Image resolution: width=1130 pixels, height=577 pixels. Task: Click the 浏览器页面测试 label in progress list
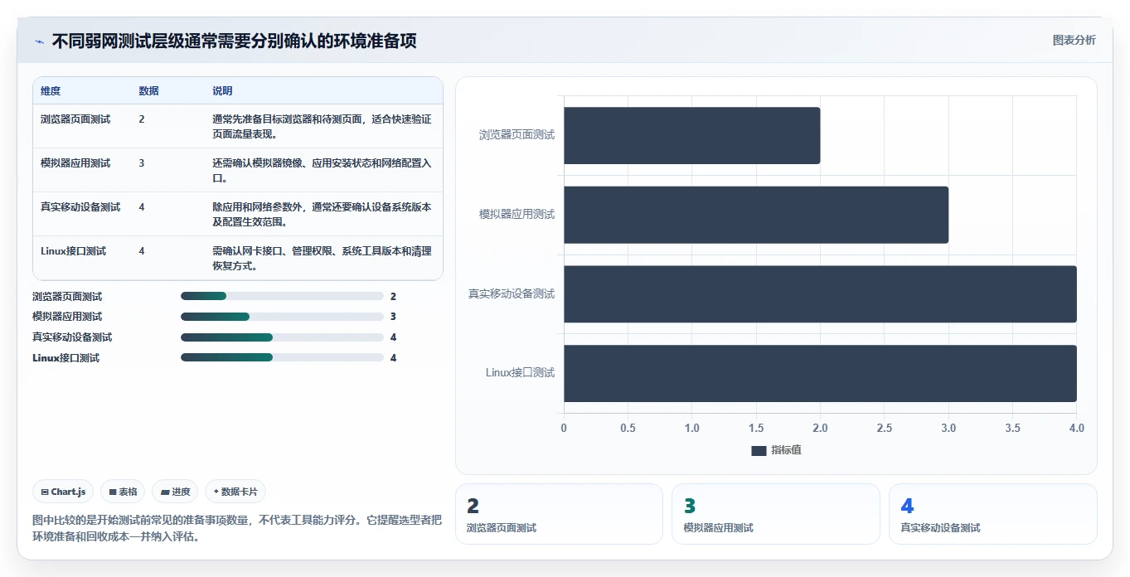67,297
